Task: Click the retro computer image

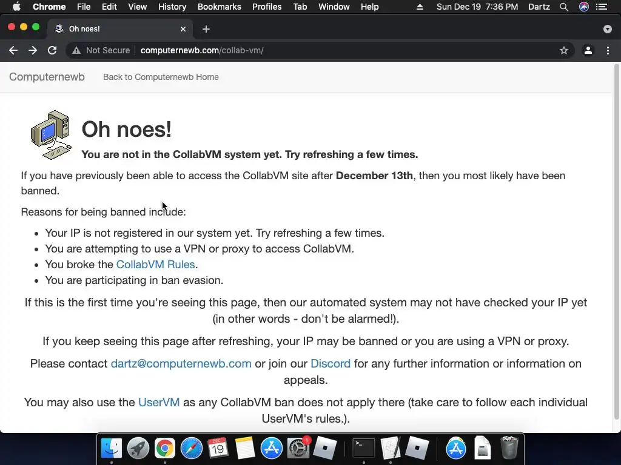Action: click(52, 135)
